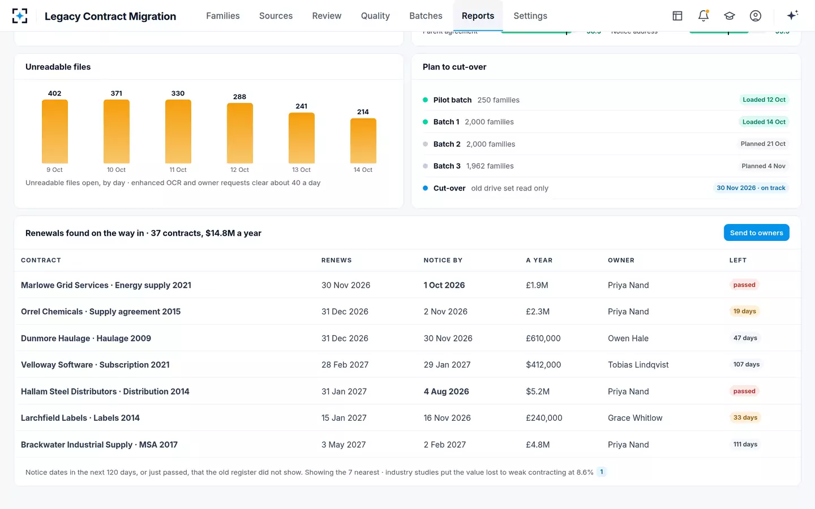The image size is (815, 509).
Task: Select the Reports tab
Action: [478, 16]
